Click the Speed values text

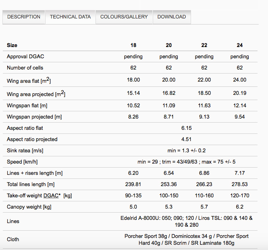click(x=187, y=162)
